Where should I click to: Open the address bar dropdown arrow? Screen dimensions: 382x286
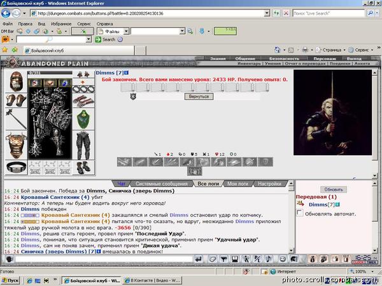click(267, 13)
